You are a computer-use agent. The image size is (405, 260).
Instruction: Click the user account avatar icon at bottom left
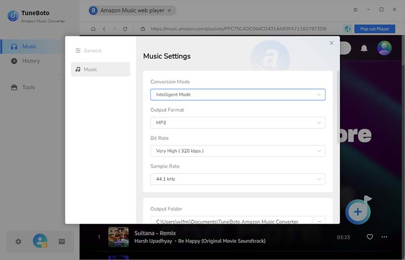[x=40, y=241]
